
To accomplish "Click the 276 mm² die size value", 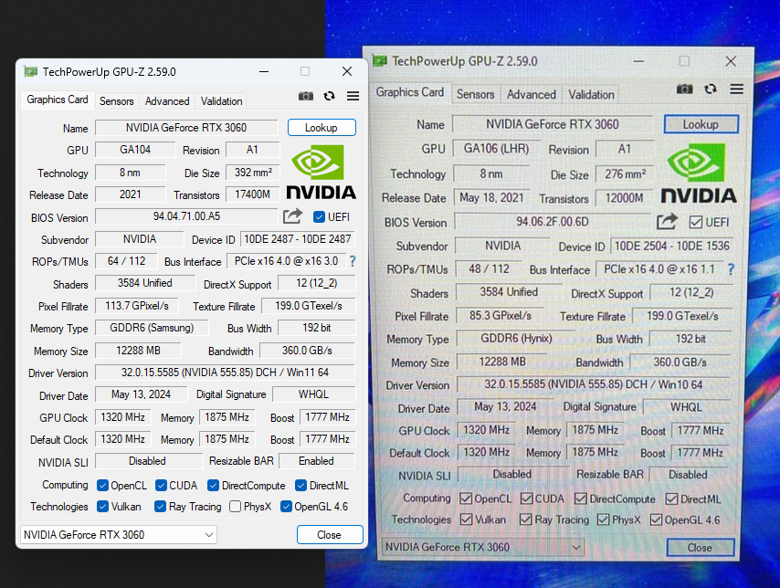I will point(625,173).
